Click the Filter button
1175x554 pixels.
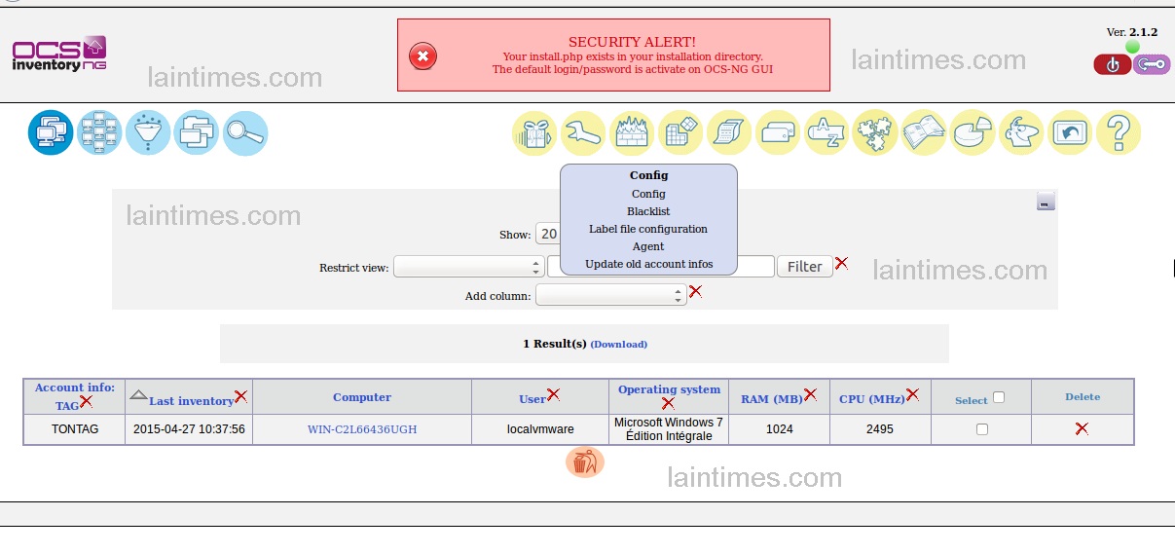[x=805, y=267]
